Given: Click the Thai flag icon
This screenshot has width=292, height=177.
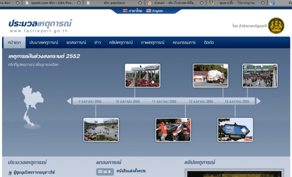Looking at the screenshot, I should pyautogui.click(x=125, y=11).
